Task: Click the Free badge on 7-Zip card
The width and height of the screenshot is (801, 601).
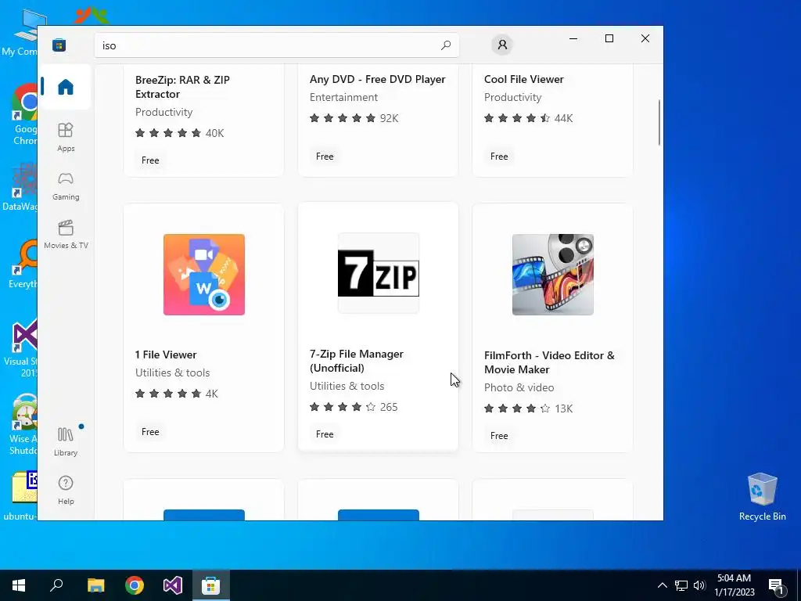Action: coord(325,434)
